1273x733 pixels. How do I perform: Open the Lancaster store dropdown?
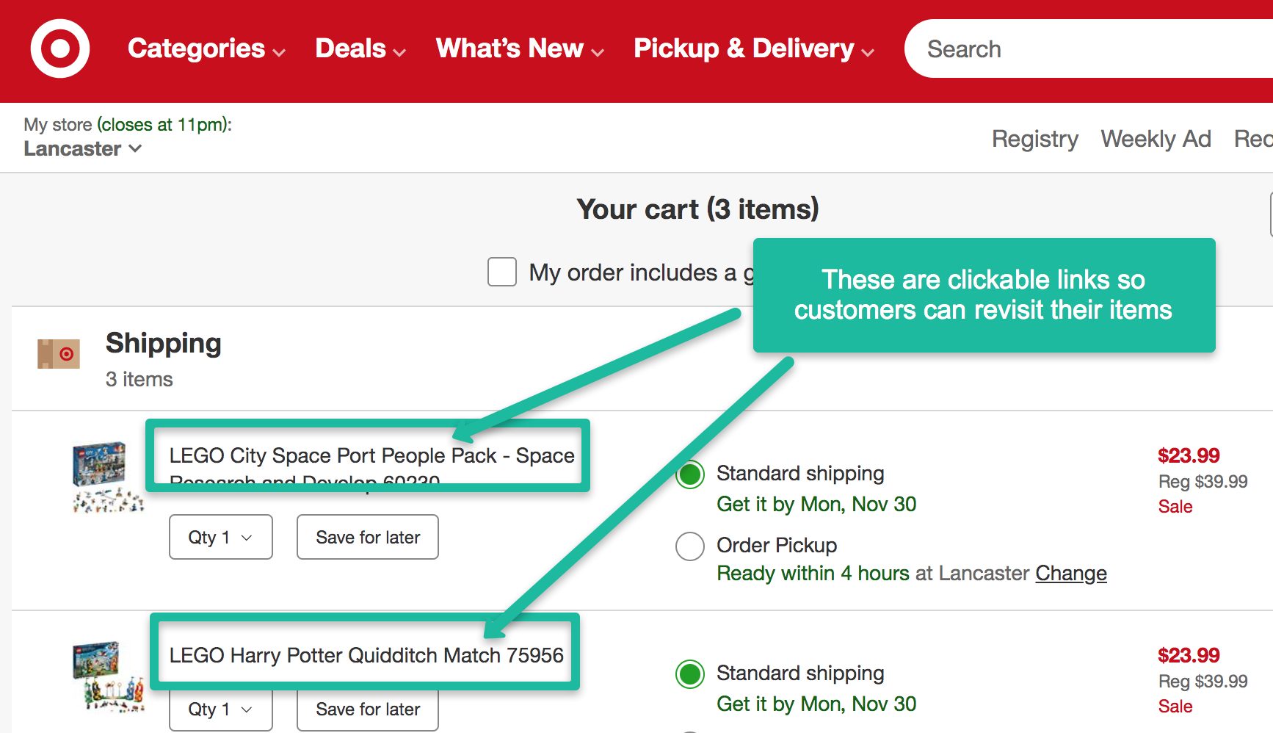(x=82, y=148)
